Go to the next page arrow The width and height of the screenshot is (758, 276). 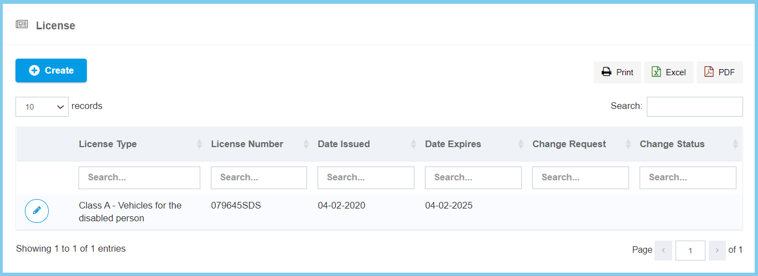point(717,250)
